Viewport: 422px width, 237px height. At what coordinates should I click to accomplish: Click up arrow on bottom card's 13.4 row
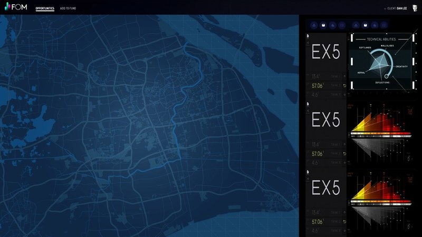(x=344, y=213)
